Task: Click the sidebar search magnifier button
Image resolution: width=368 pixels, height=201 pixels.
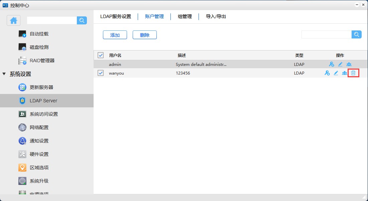Action: click(82, 20)
